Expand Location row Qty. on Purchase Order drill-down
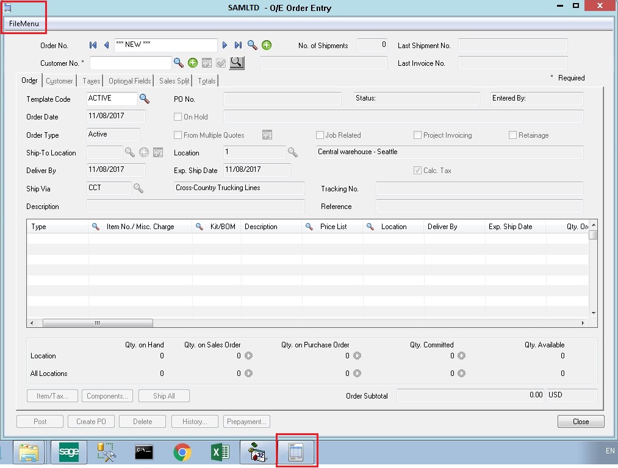The image size is (618, 468). click(x=357, y=356)
